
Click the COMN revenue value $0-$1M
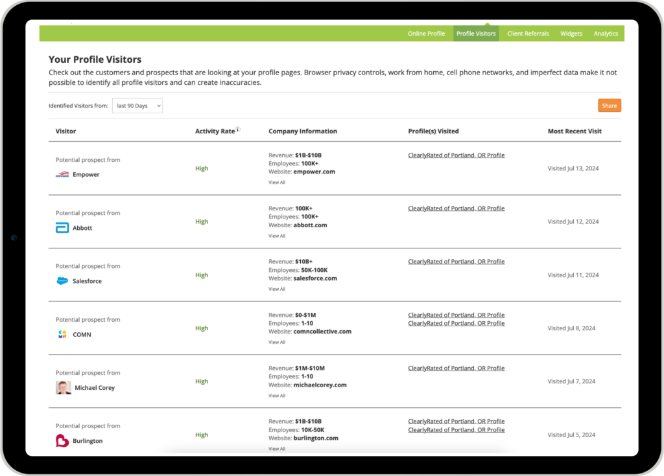pos(306,315)
